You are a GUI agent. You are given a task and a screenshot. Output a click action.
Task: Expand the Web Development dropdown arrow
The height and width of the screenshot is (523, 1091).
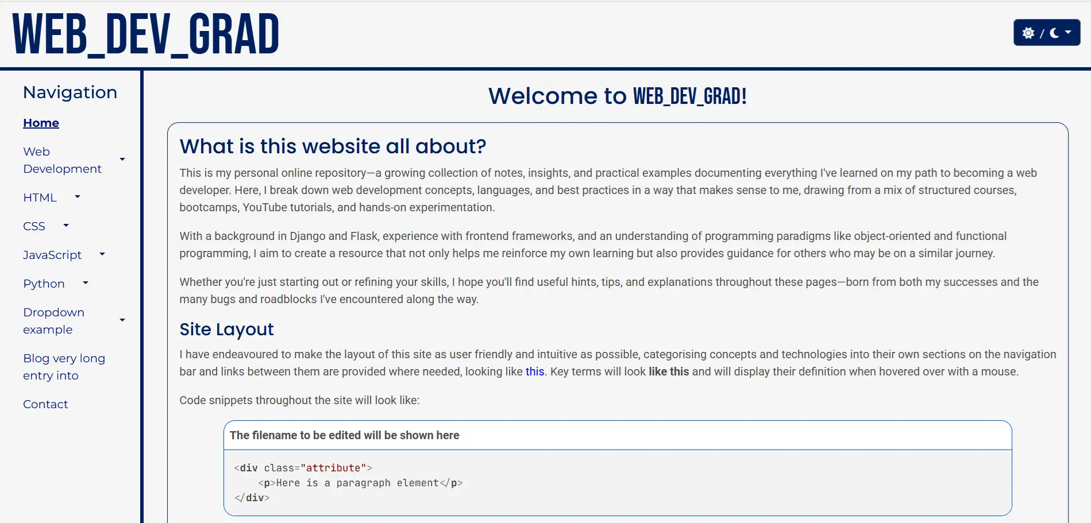(x=122, y=160)
